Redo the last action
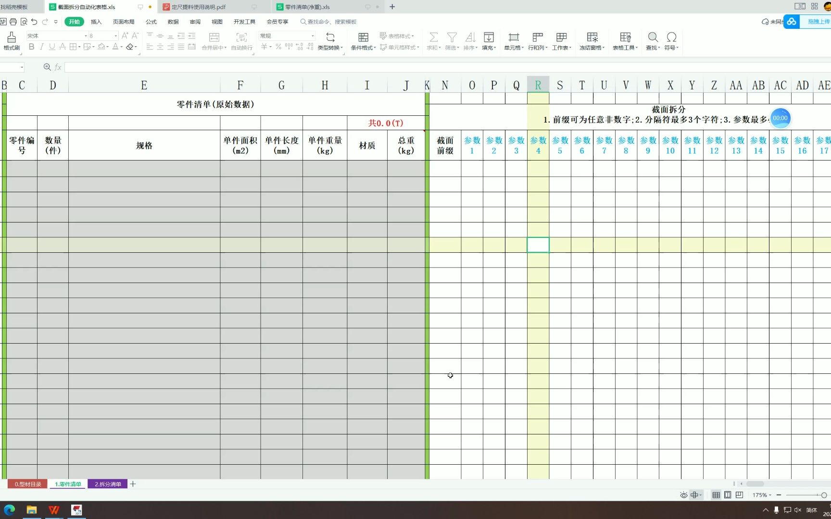 tap(45, 22)
